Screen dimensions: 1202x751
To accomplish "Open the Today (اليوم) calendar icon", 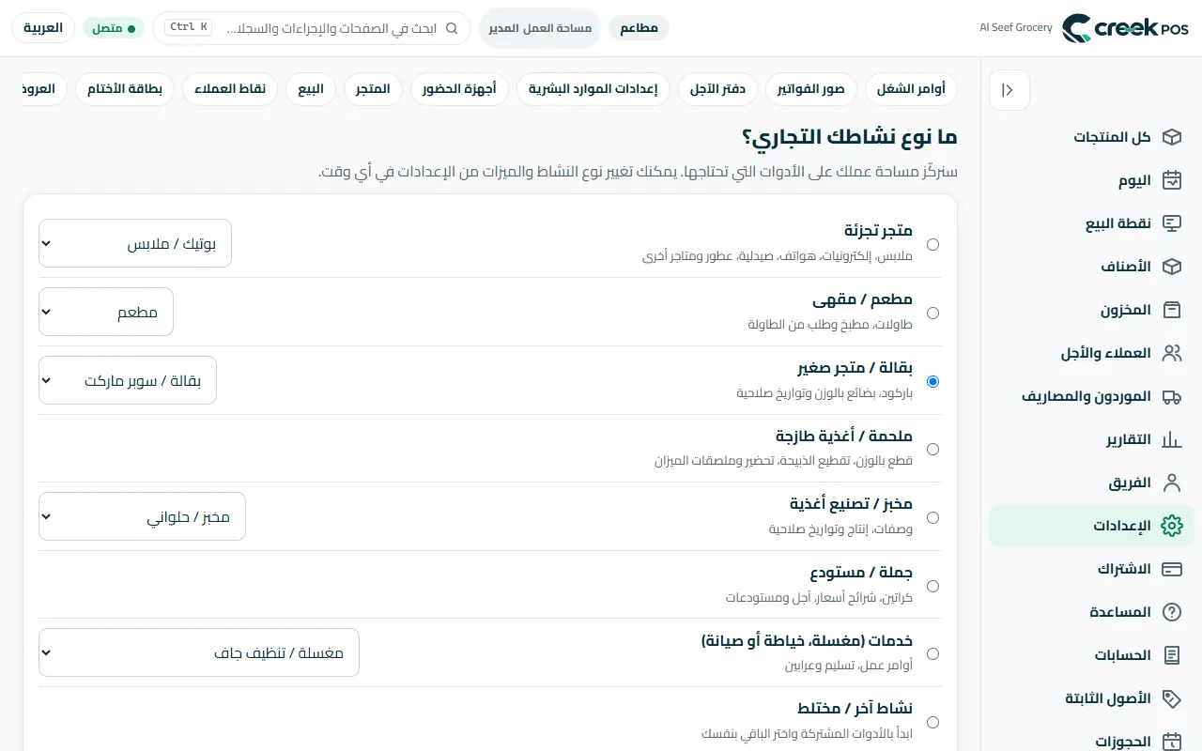I will [1171, 180].
